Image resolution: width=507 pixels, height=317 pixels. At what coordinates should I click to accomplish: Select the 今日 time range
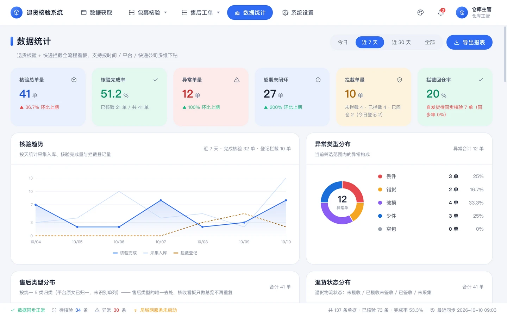[343, 42]
